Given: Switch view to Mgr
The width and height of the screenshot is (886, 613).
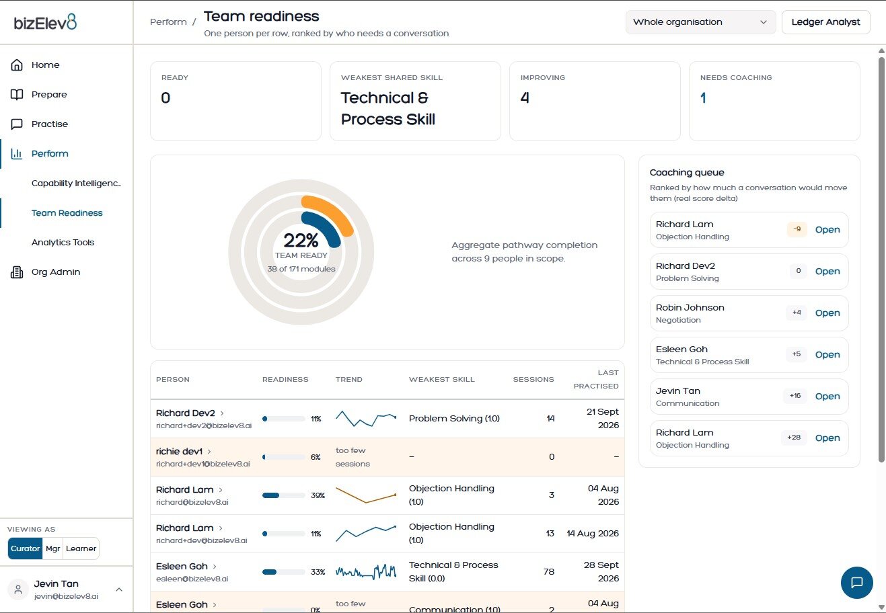Looking at the screenshot, I should (x=52, y=548).
